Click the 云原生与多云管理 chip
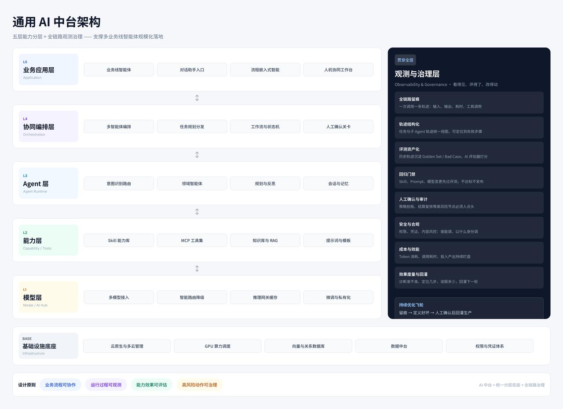The width and height of the screenshot is (563, 409). (127, 346)
